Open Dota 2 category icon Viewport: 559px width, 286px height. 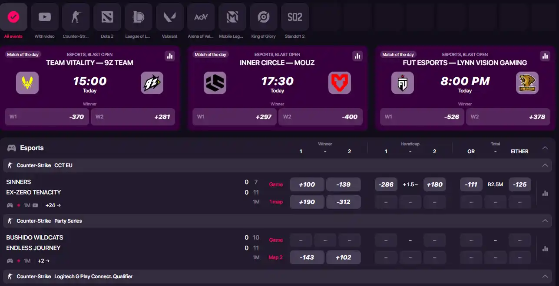107,17
